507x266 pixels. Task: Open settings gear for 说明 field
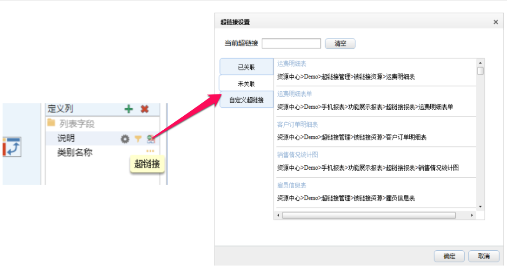coord(125,139)
